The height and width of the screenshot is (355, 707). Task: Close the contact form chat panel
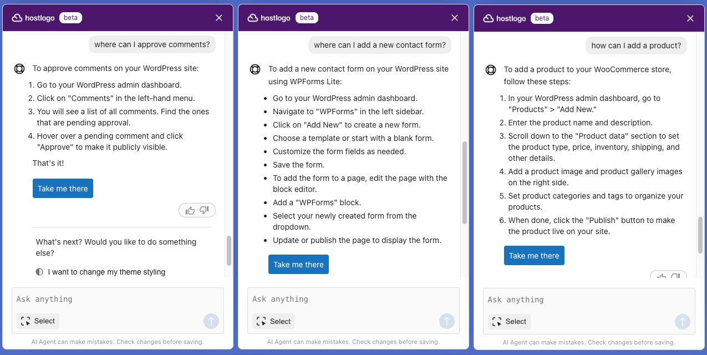click(x=455, y=18)
